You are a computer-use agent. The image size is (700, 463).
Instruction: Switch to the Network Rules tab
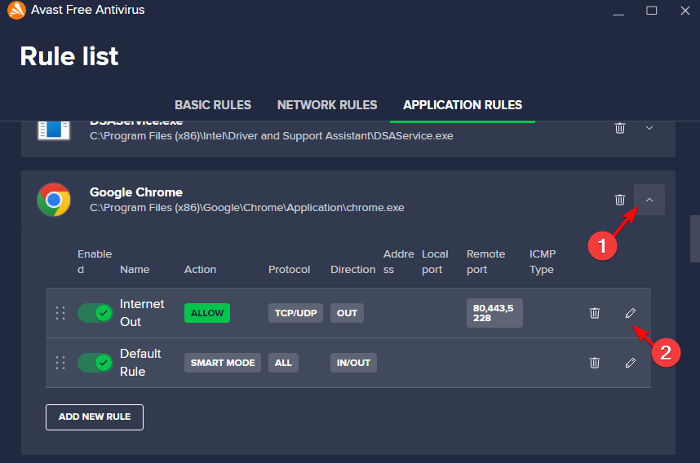[x=327, y=105]
